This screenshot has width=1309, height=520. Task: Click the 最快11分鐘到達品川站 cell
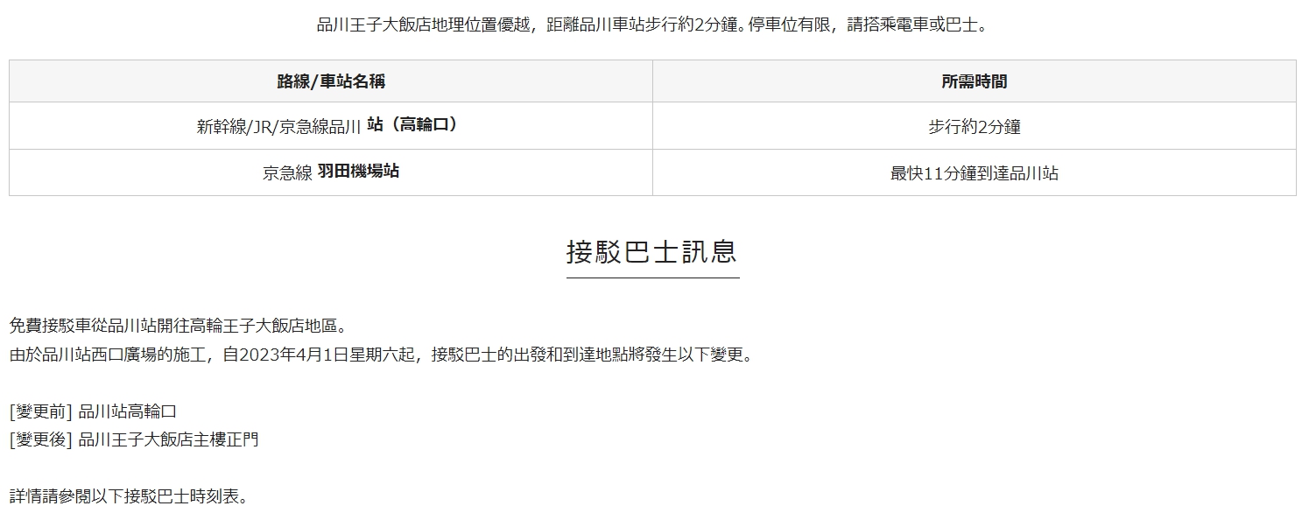[975, 172]
